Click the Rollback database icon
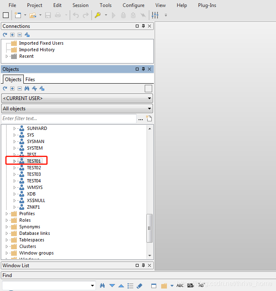Viewport: 276px width, 291px height. coord(133,15)
